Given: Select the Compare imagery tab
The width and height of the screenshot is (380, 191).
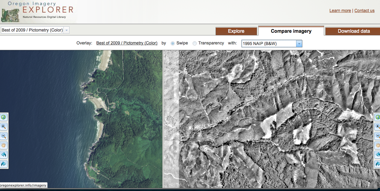Looking at the screenshot, I should pyautogui.click(x=291, y=31).
